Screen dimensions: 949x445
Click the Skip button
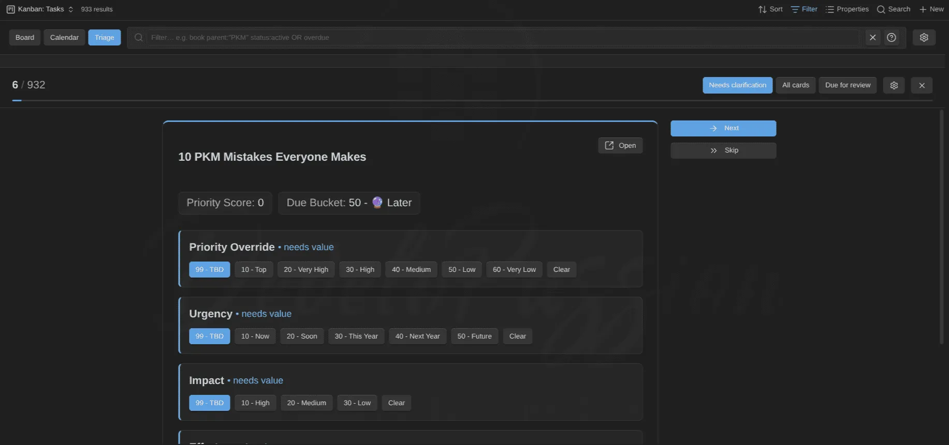pyautogui.click(x=723, y=150)
